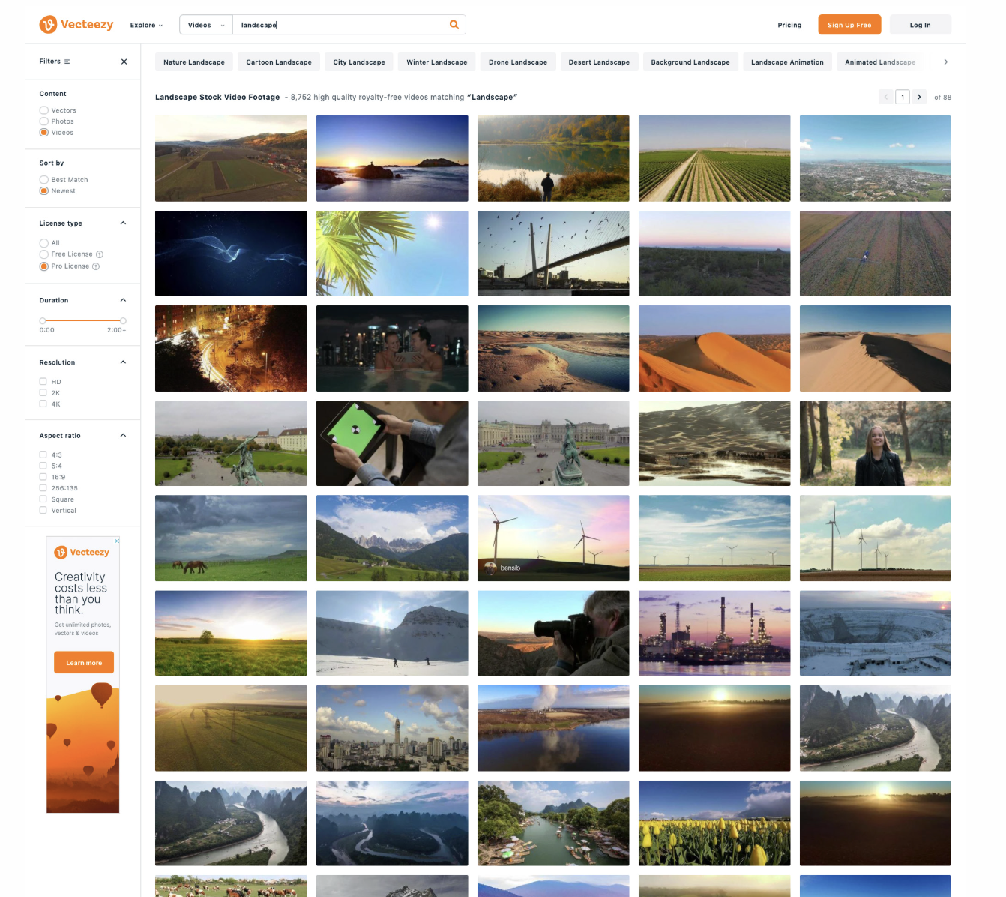Click the Duration slider right handle
Screen dimensions: 1006x897
[123, 320]
